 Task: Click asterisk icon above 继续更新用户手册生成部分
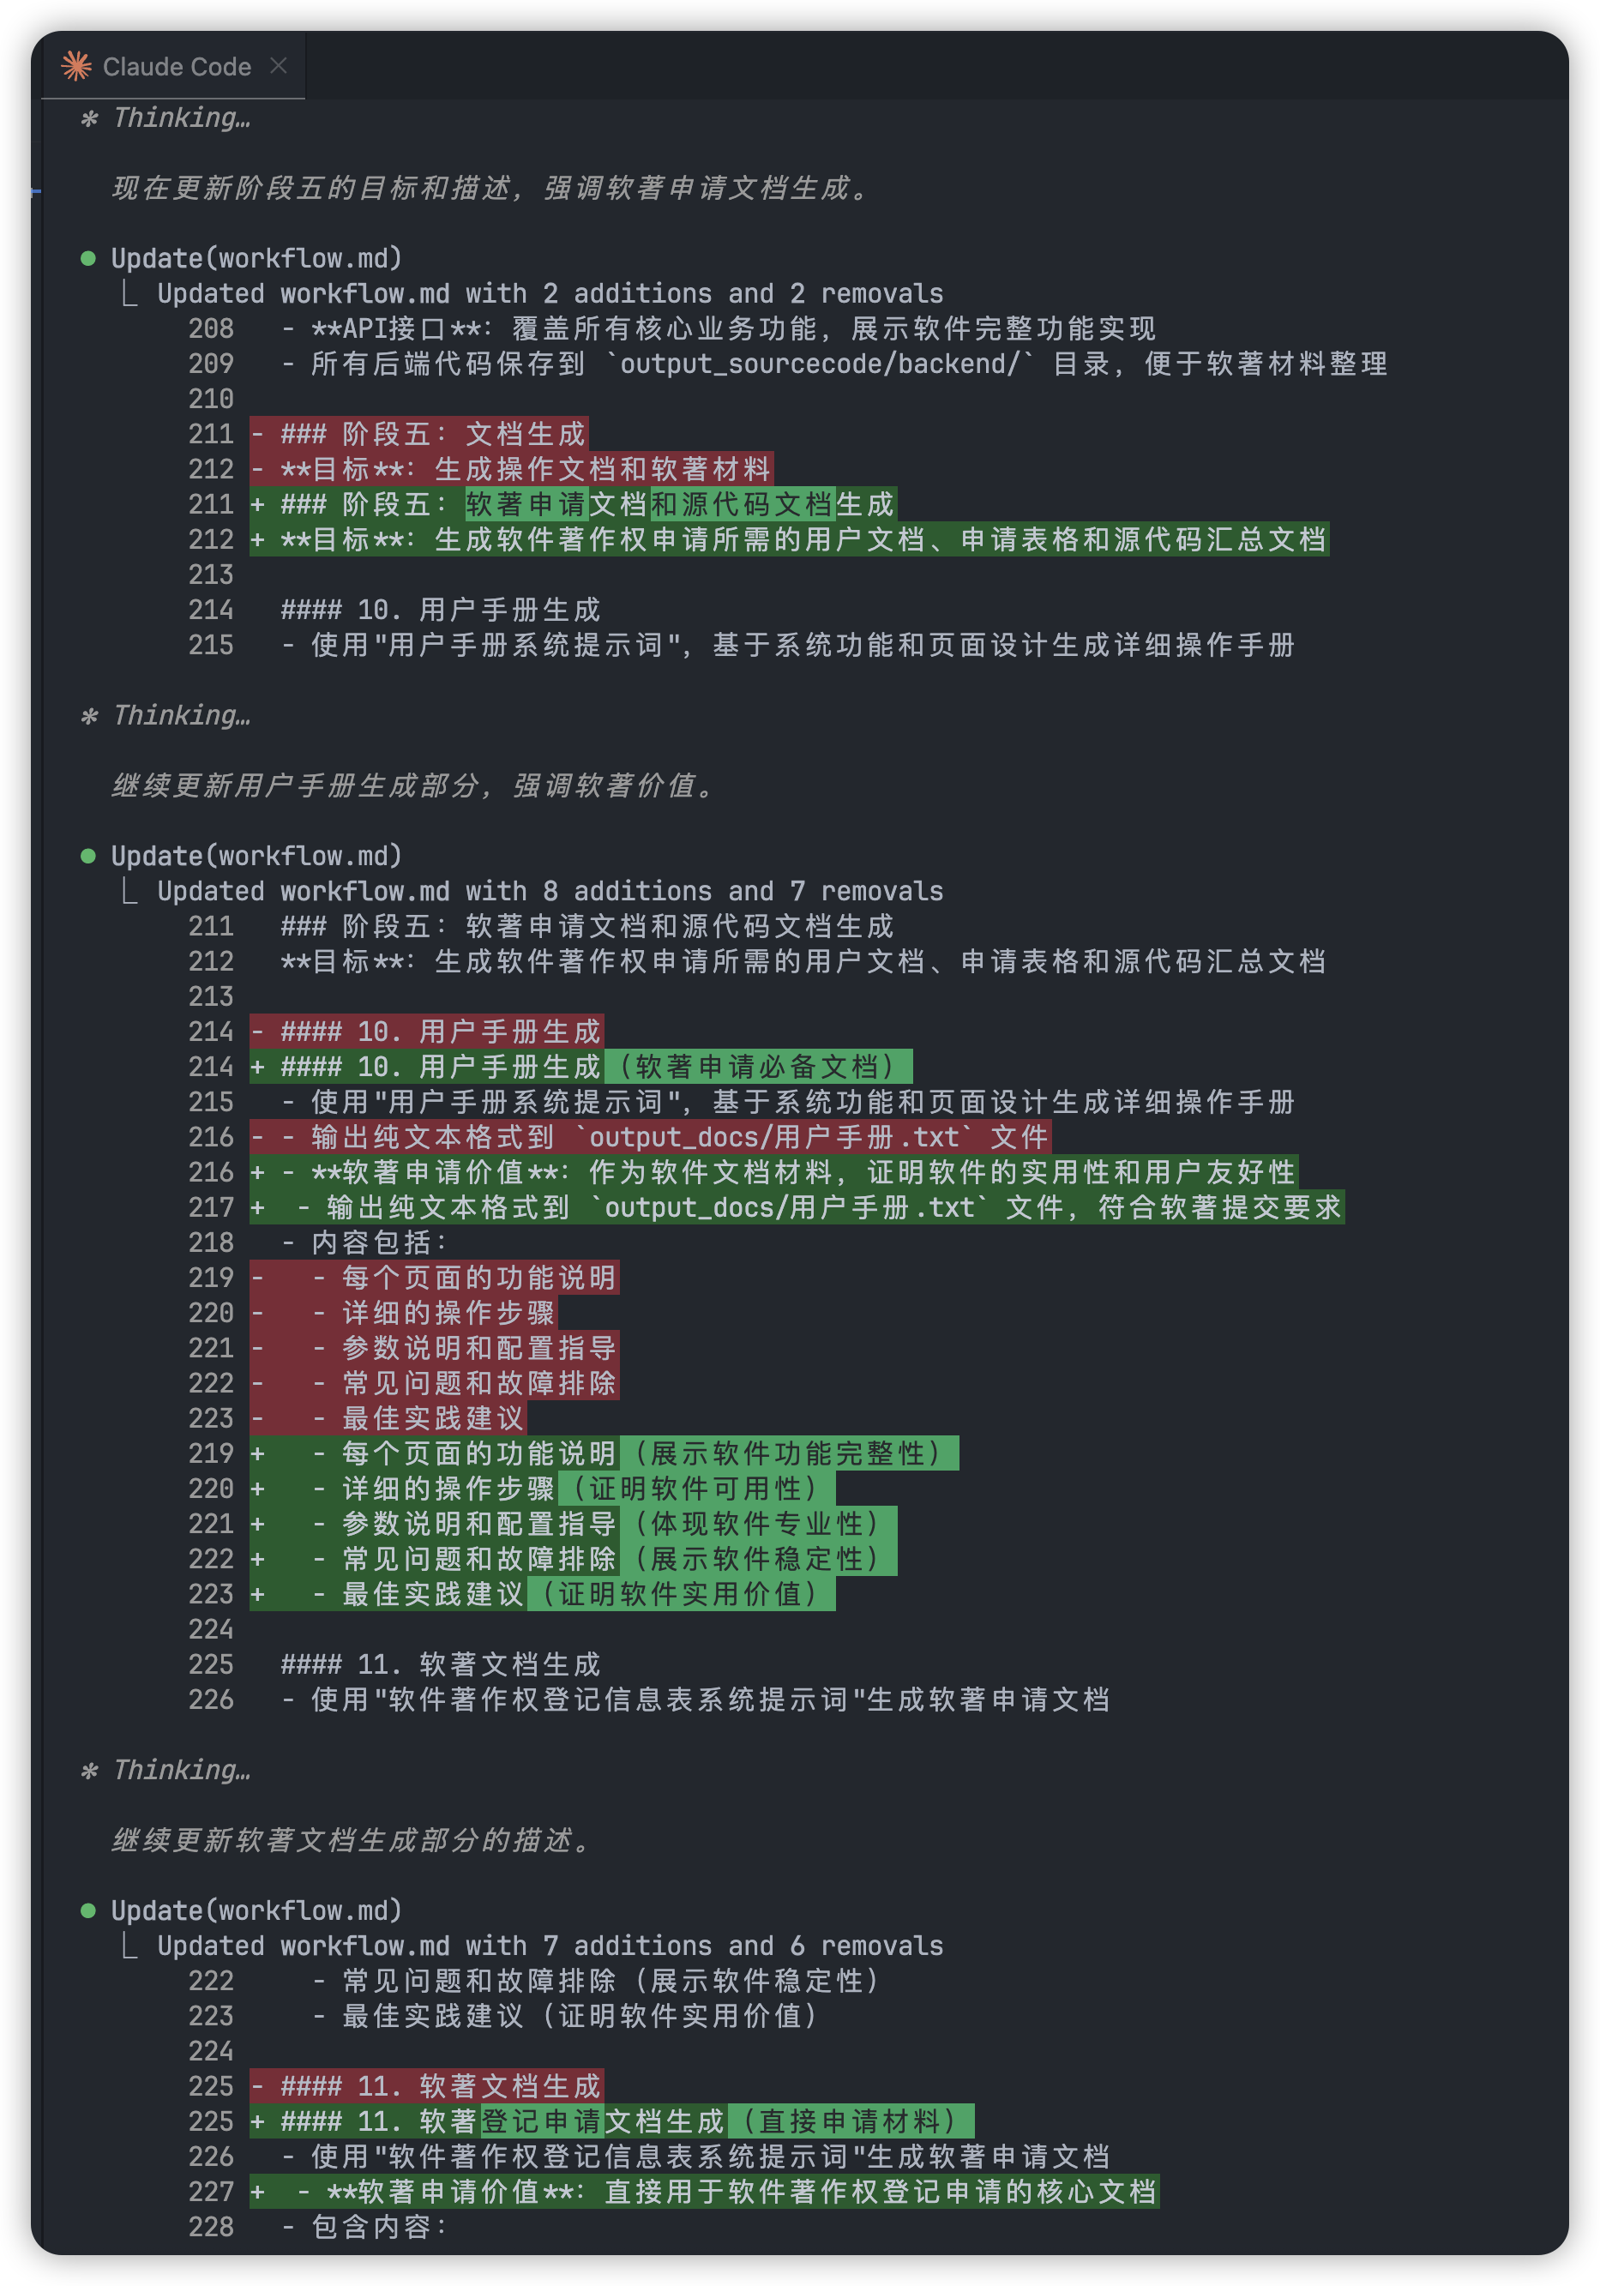point(90,717)
